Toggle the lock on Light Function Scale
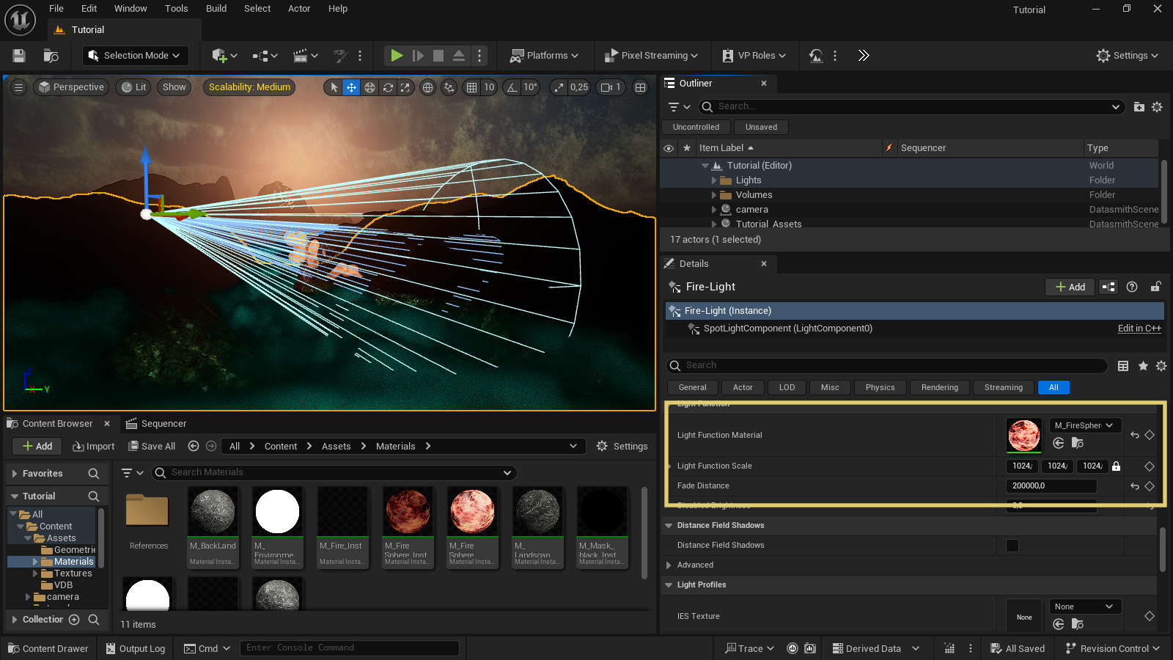 [1116, 466]
